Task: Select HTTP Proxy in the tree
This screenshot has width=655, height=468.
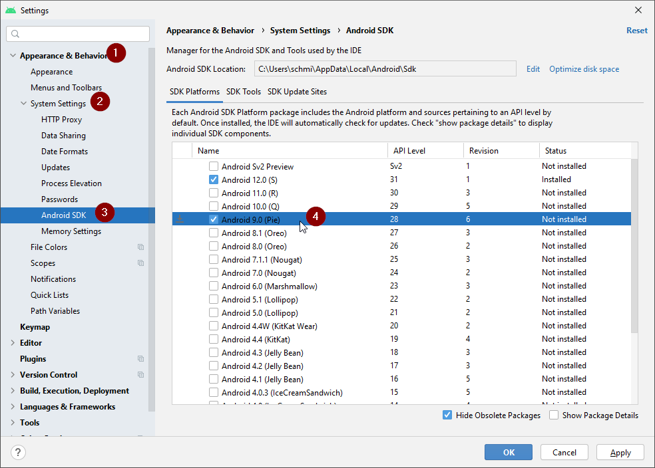Action: coord(61,119)
